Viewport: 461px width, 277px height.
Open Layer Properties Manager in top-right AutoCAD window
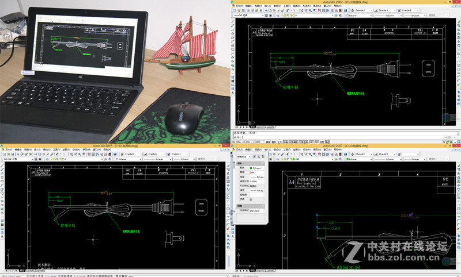point(278,16)
